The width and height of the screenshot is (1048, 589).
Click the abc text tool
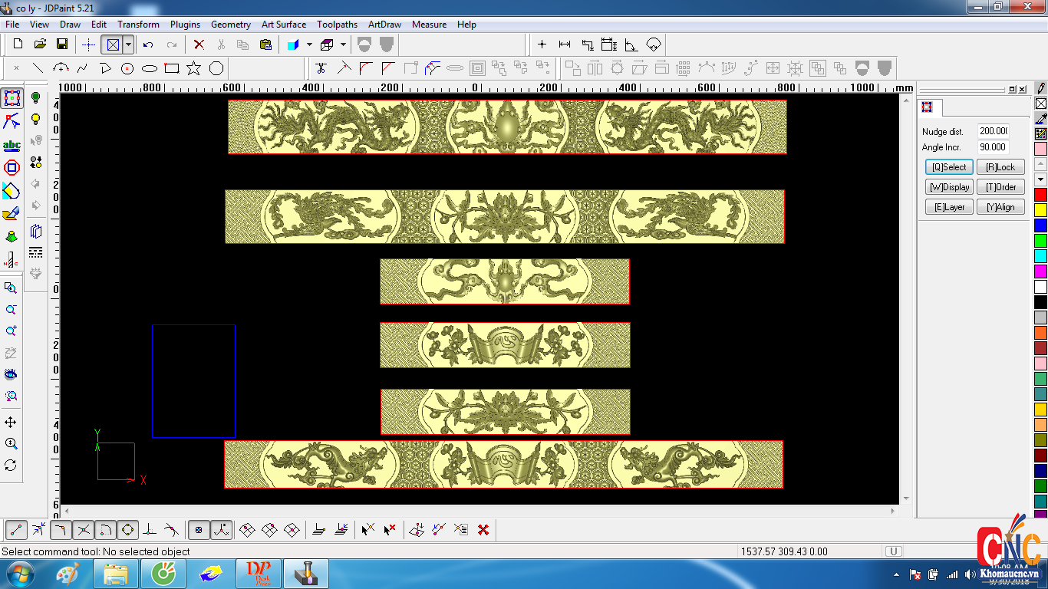12,145
